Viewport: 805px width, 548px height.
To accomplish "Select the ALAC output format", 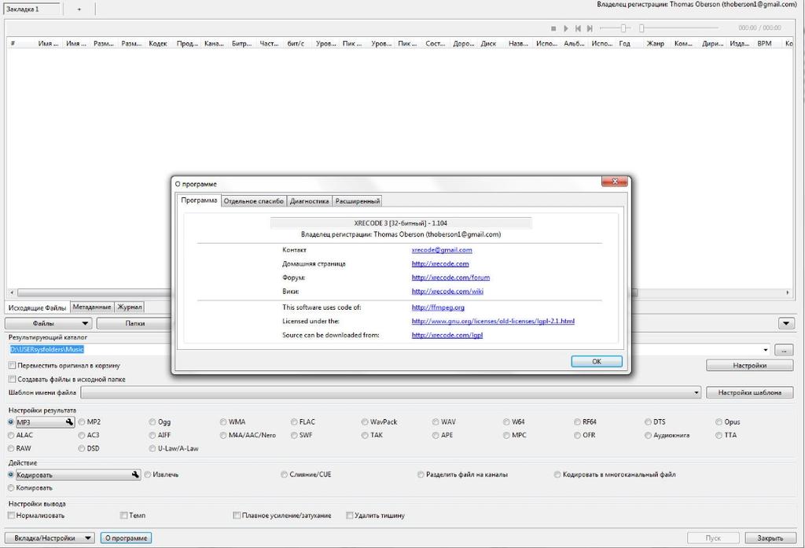I will (20, 435).
